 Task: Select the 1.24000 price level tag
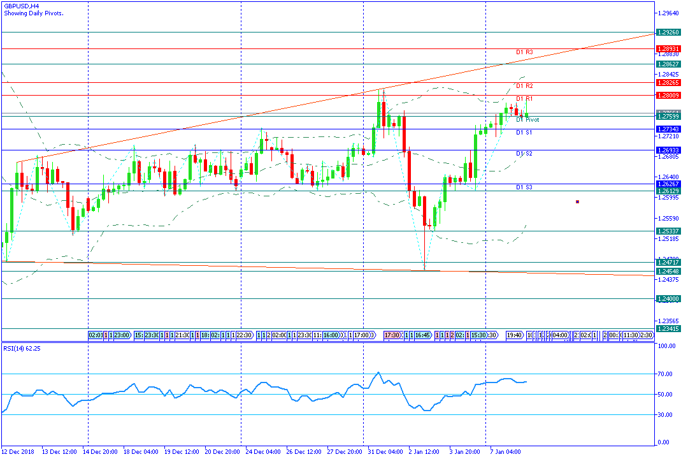(668, 299)
